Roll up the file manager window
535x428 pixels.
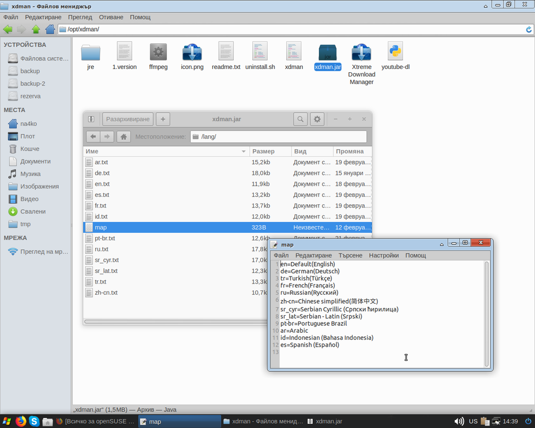coord(486,6)
